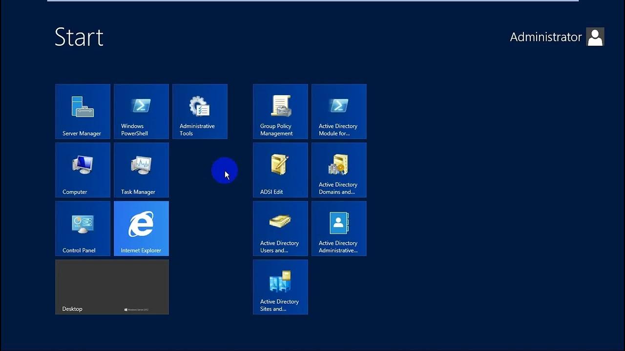This screenshot has width=625, height=351.
Task: Open Active Directory Users and Computers tile
Action: pos(281,229)
